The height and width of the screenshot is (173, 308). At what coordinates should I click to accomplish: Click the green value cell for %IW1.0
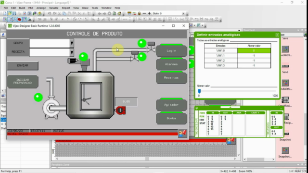[x=254, y=50]
